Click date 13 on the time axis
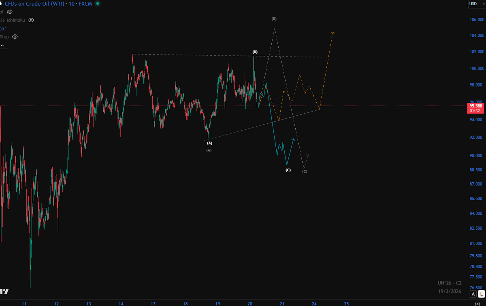This screenshot has height=306, width=486. point(89,304)
